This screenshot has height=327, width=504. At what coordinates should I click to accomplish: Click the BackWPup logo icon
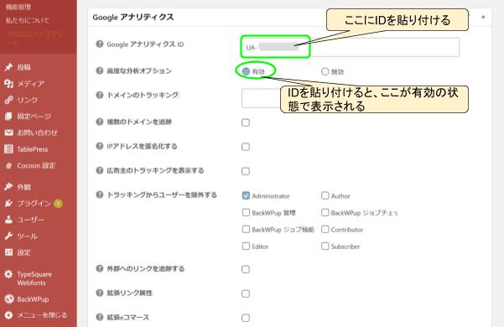[x=9, y=299]
